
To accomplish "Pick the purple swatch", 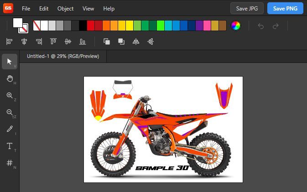I will [x=199, y=26].
